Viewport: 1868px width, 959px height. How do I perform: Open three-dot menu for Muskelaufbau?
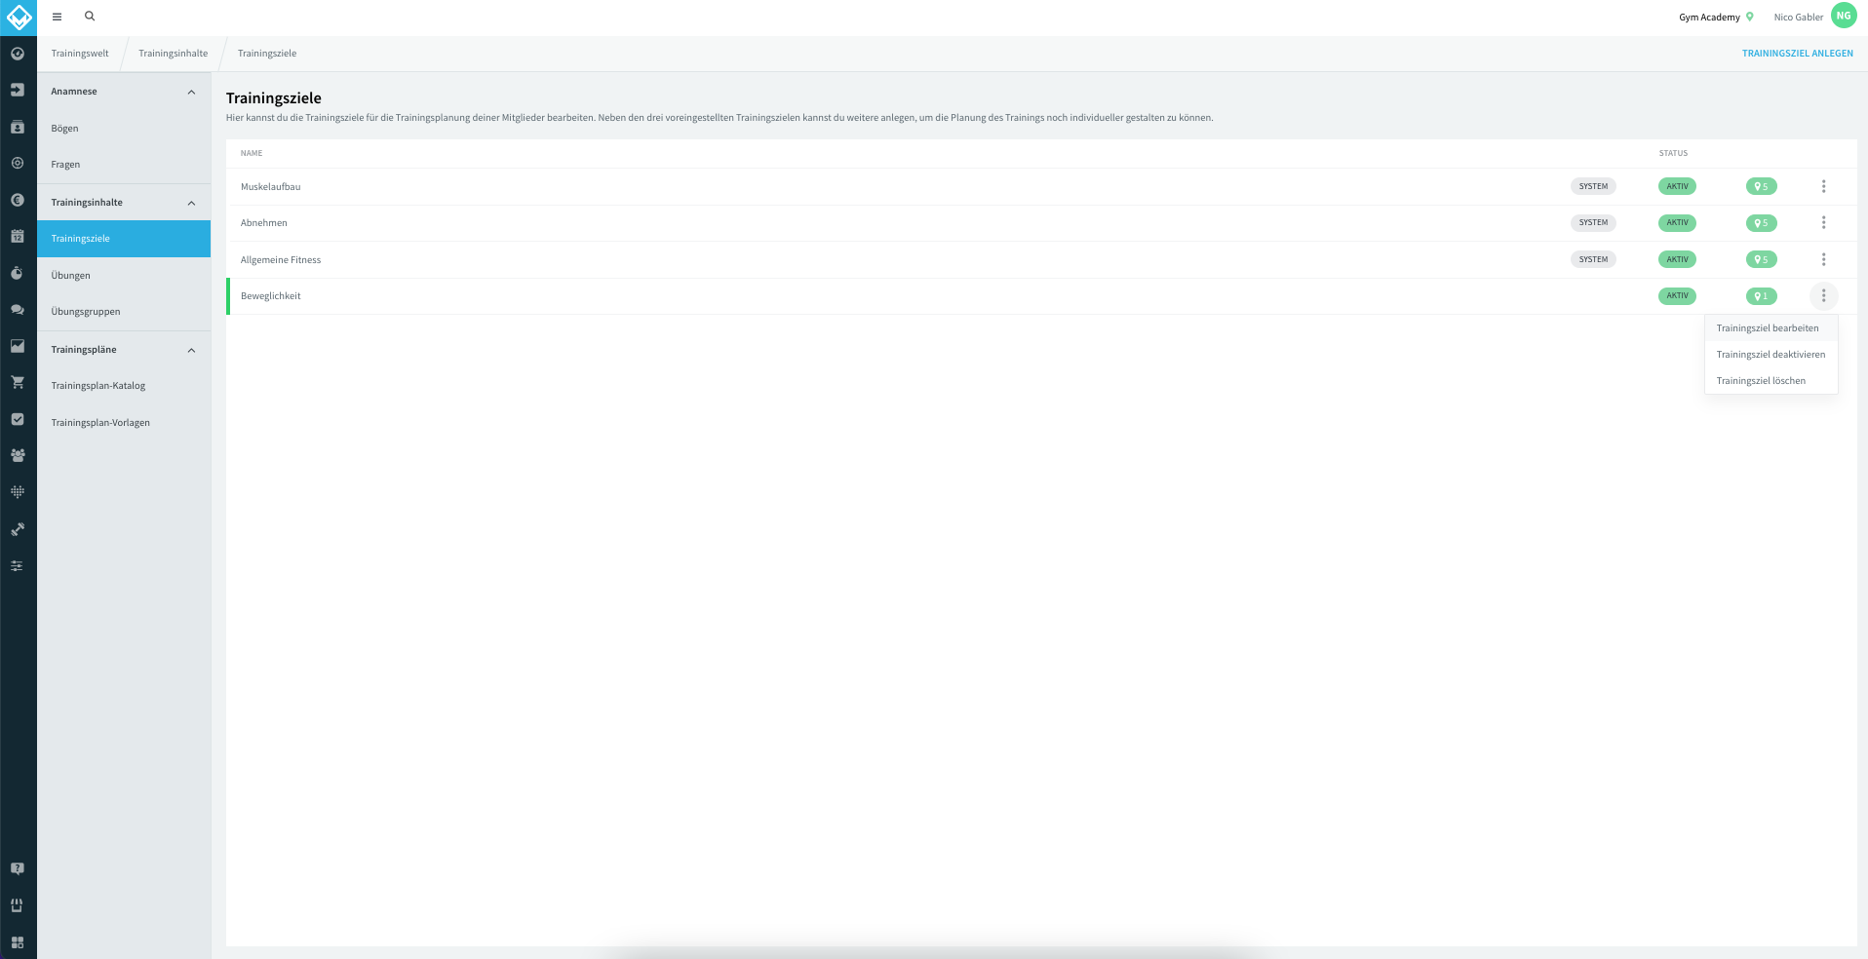(1823, 186)
